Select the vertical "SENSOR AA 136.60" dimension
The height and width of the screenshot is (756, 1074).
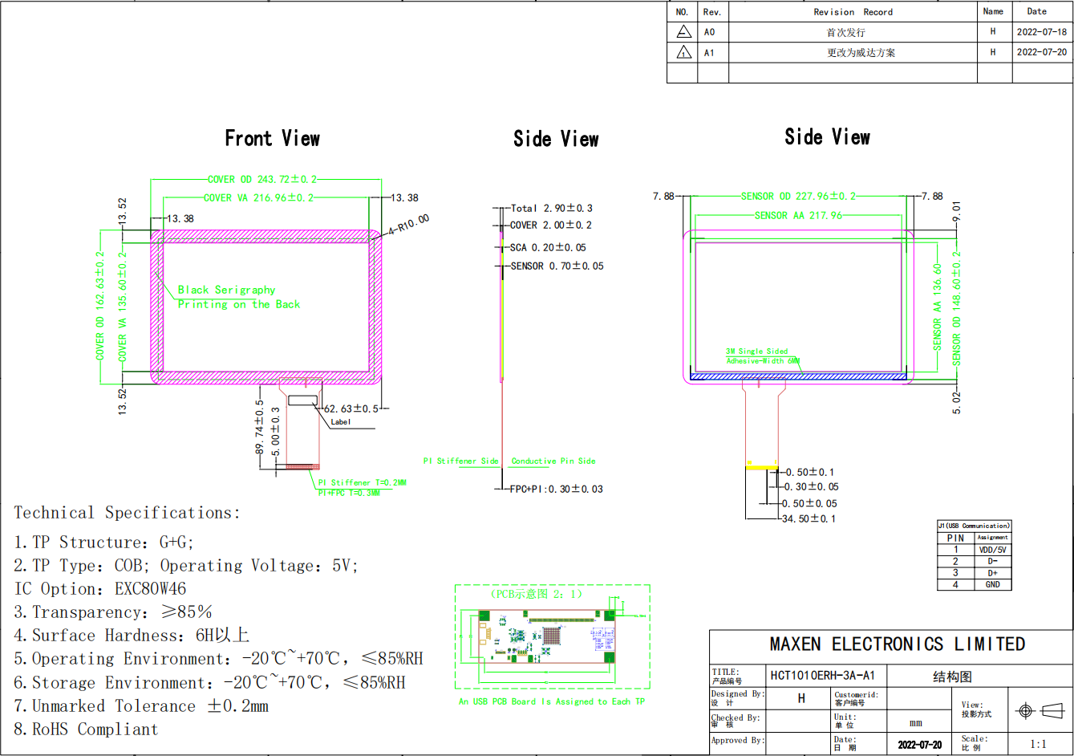pyautogui.click(x=937, y=307)
